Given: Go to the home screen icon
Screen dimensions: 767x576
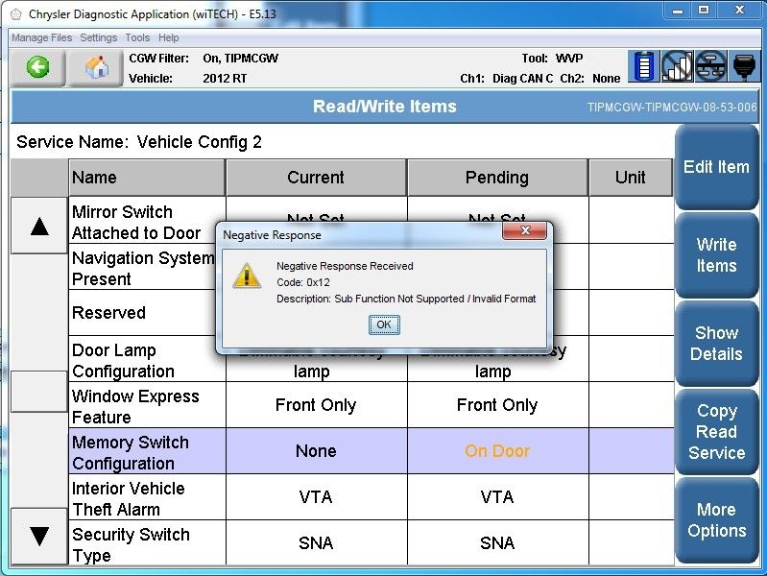Looking at the screenshot, I should click(x=96, y=67).
